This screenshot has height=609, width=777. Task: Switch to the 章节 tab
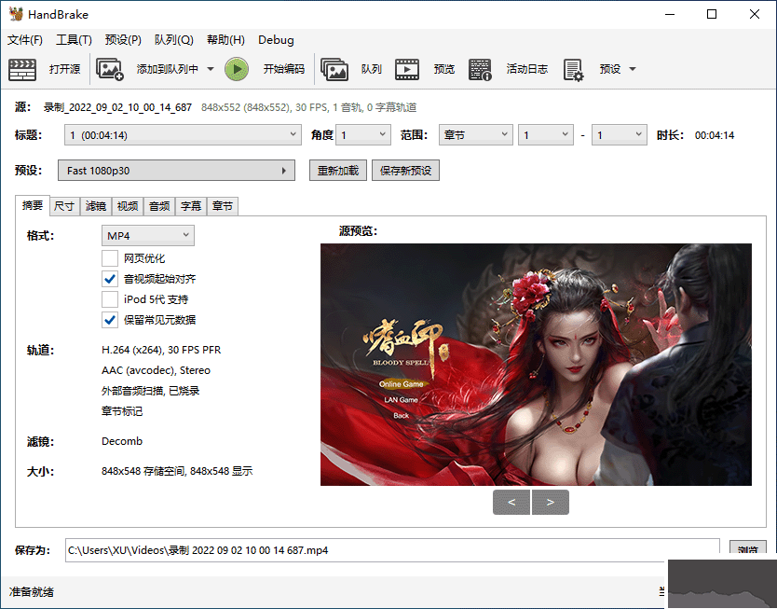point(223,206)
